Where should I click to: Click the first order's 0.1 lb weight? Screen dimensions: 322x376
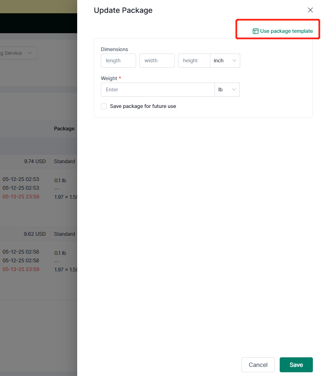(x=61, y=181)
